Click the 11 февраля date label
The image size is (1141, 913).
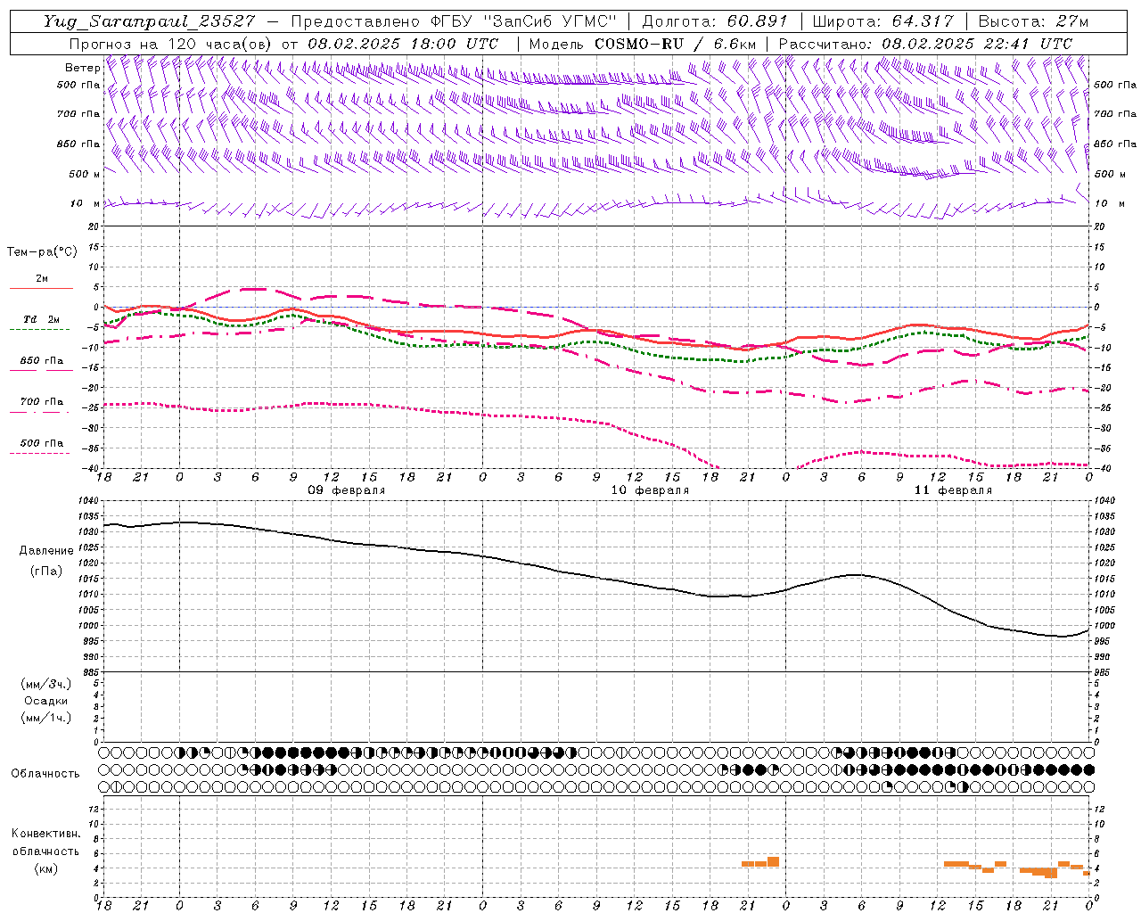tap(953, 490)
